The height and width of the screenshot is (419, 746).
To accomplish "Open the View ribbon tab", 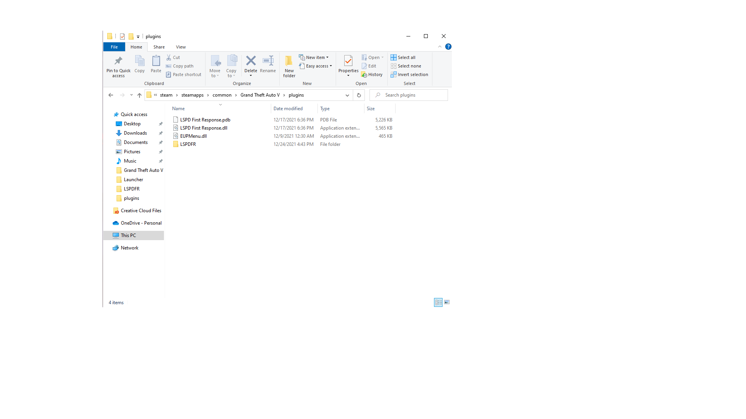I will (181, 47).
